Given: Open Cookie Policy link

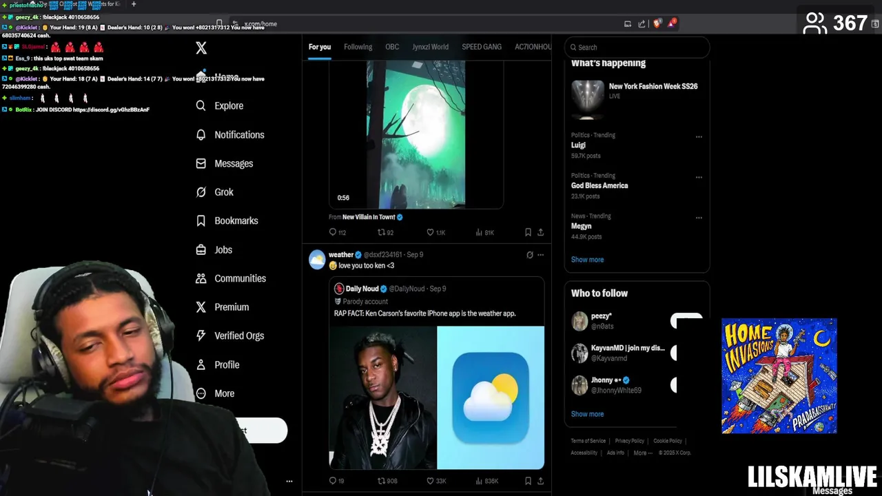Looking at the screenshot, I should [x=667, y=441].
